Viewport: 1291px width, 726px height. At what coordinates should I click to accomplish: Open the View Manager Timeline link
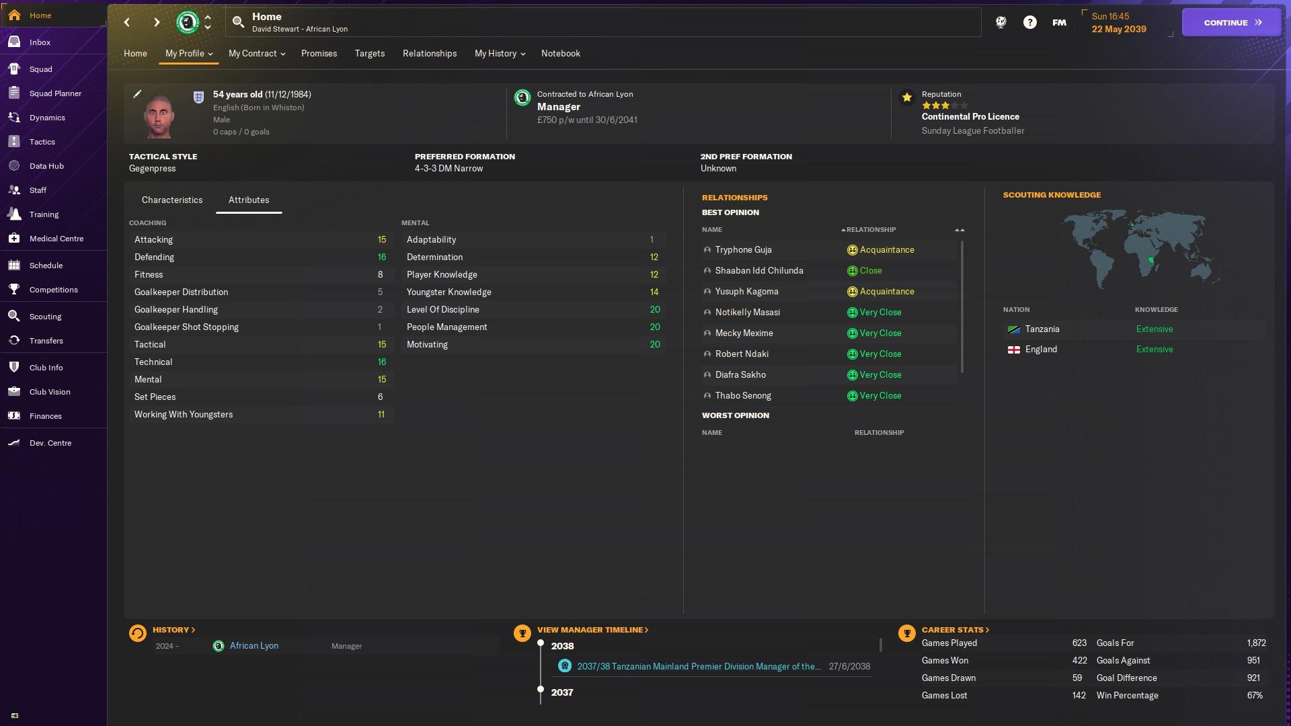point(592,630)
